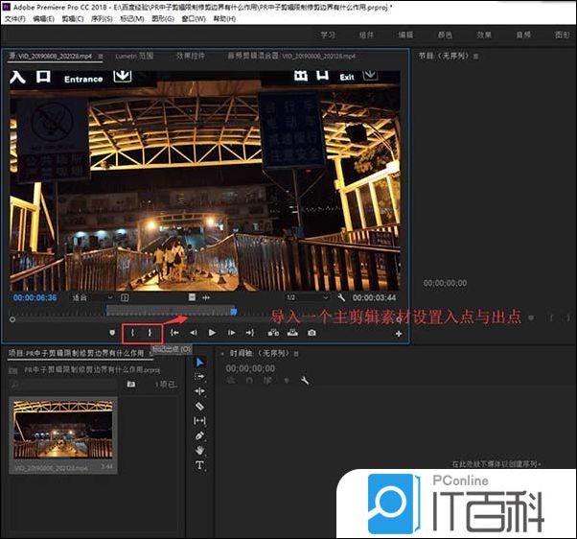Step forward one frame in source monitor
Viewport: 577px width, 539px height.
pos(231,333)
